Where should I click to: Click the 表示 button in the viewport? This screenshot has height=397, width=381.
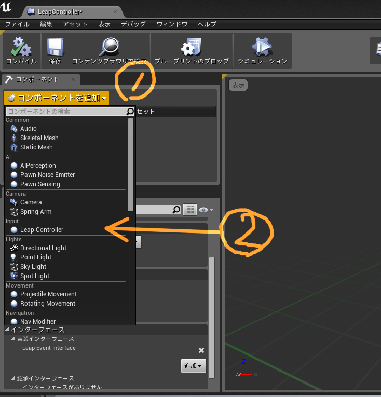point(238,85)
